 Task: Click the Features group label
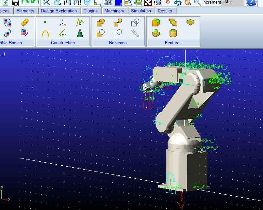tap(173, 43)
